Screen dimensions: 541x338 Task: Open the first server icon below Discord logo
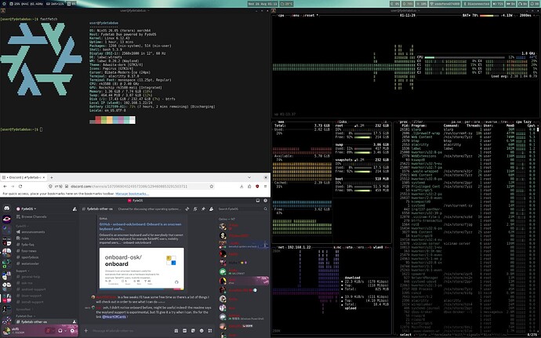[x=6, y=220]
